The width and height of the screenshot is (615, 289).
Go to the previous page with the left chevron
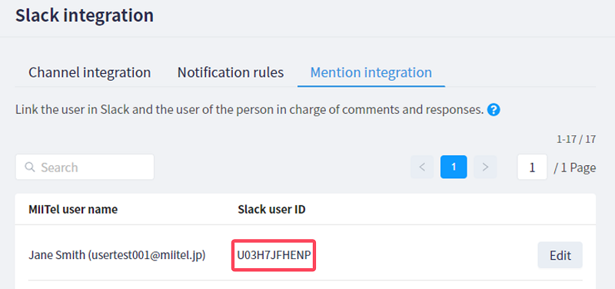[x=422, y=167]
